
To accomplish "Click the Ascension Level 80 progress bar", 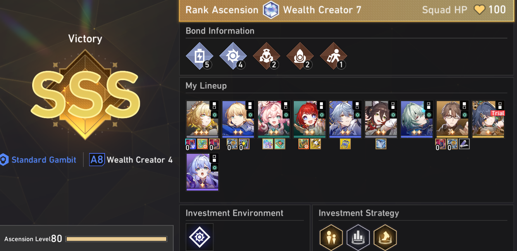I will [x=117, y=239].
